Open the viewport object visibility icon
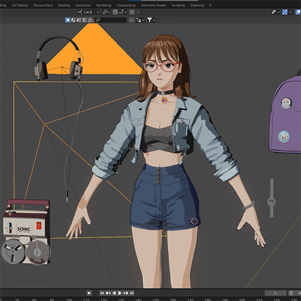 click(274, 12)
